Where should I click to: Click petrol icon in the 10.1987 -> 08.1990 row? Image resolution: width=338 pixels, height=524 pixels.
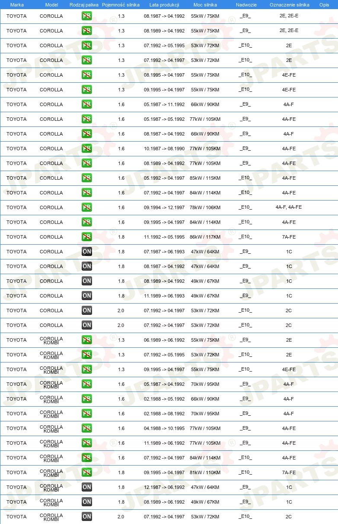click(87, 149)
